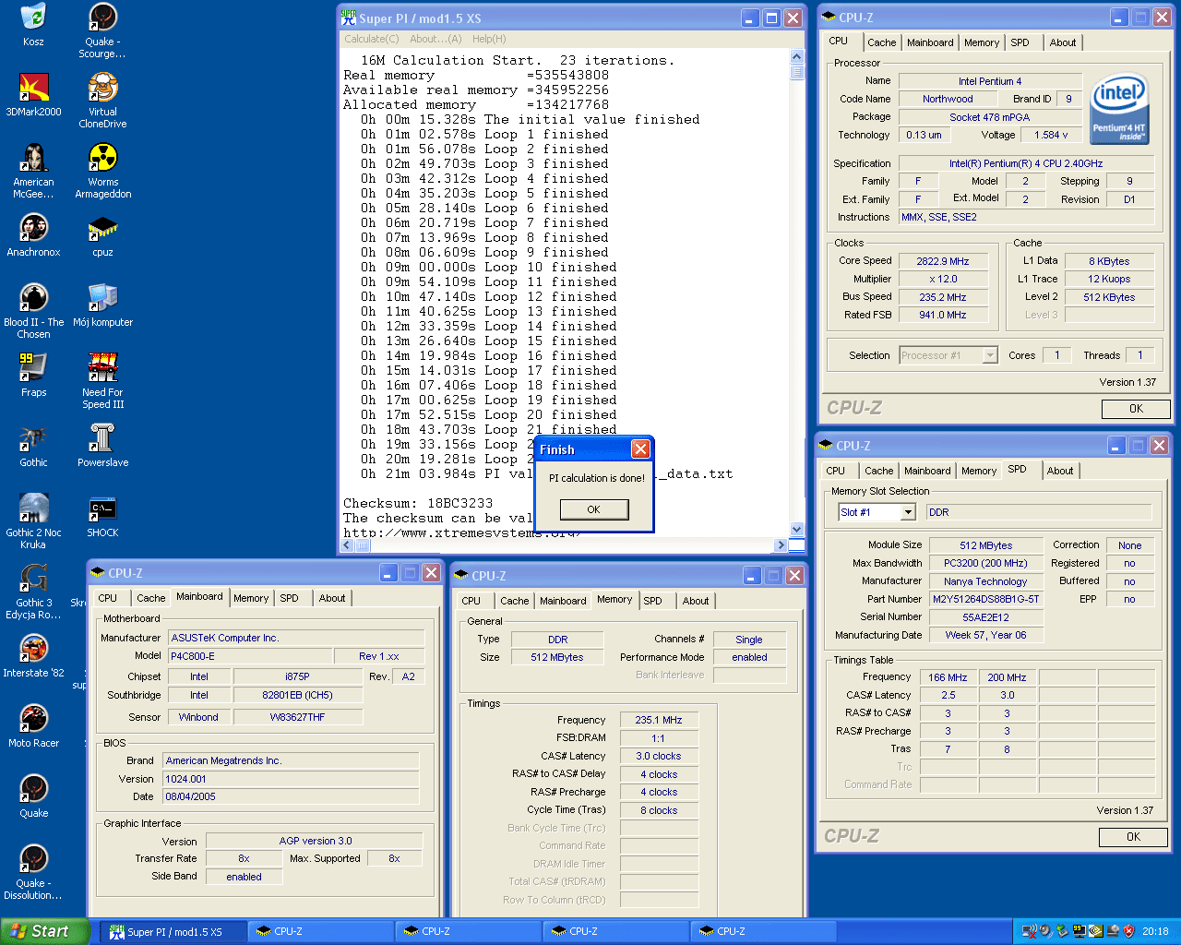Switch to SPD tab in top-right CPU-Z
The image size is (1181, 945).
coord(1020,42)
